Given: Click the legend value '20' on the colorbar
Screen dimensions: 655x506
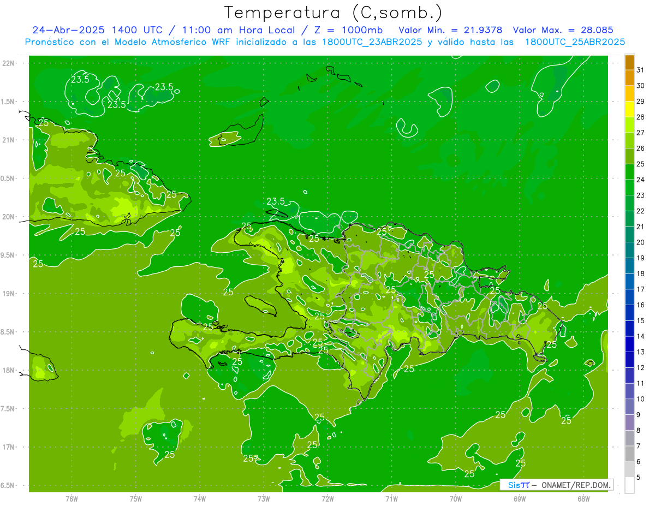Looking at the screenshot, I should click(641, 242).
